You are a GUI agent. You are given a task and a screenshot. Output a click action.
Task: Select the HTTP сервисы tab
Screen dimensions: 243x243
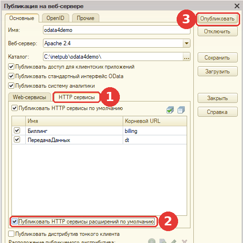point(77,97)
